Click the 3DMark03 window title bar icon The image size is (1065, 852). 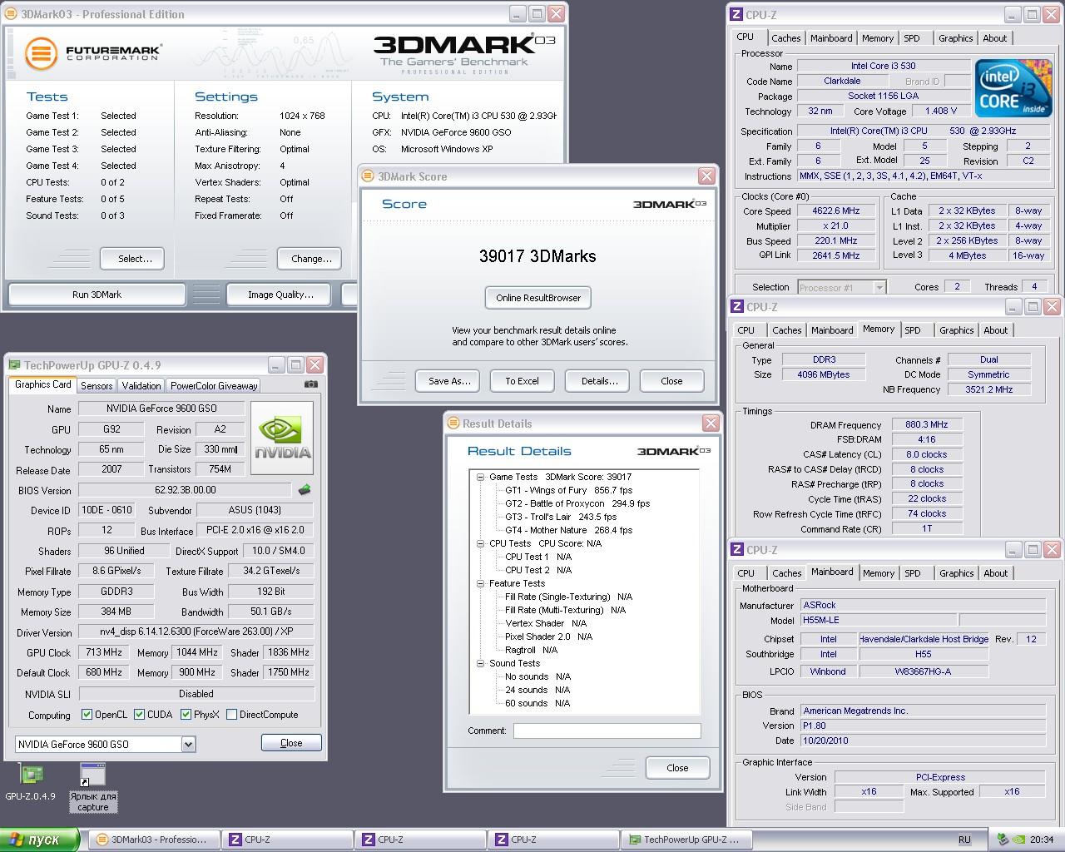click(x=11, y=14)
